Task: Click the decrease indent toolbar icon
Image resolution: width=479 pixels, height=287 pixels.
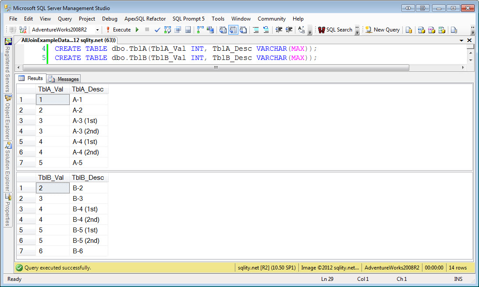Action: pos(279,30)
